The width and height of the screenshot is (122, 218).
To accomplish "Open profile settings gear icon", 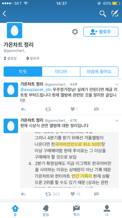I will point(75,32).
